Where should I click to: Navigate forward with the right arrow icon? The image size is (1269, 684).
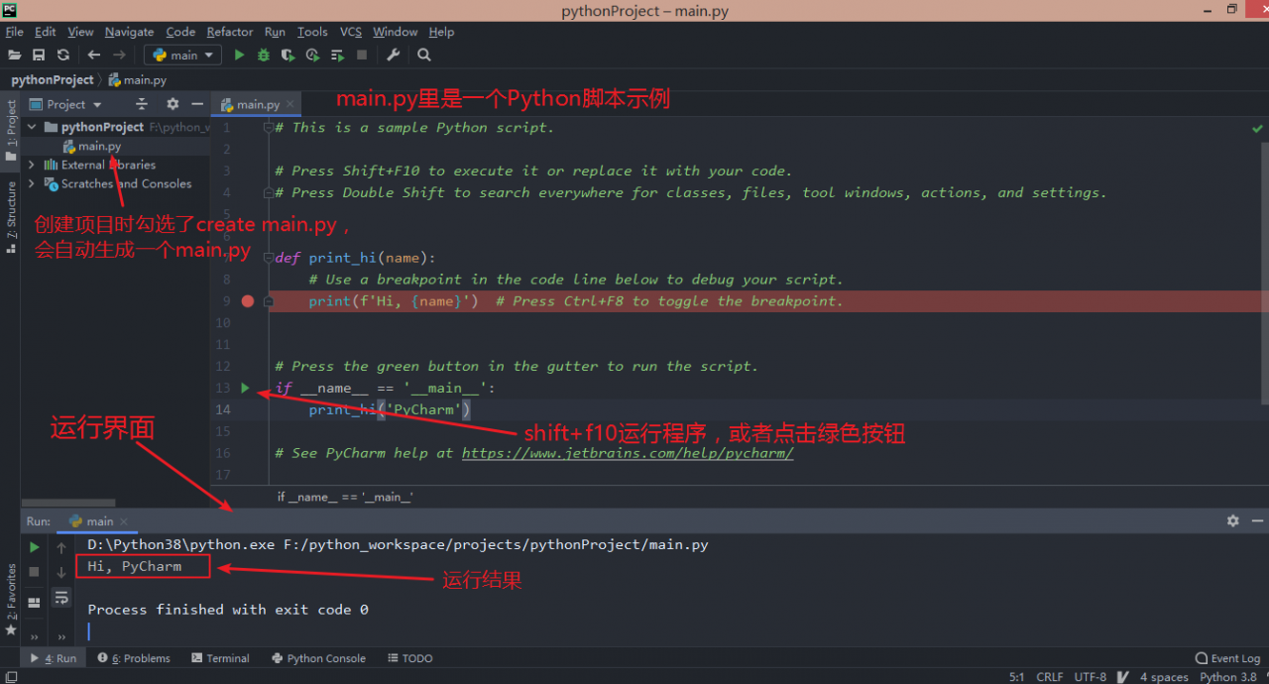(119, 56)
